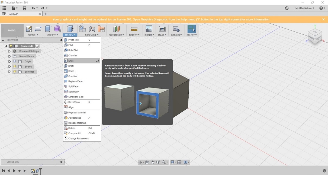Choose Chamfer from Modify menu
The width and height of the screenshot is (328, 175).
point(82,55)
